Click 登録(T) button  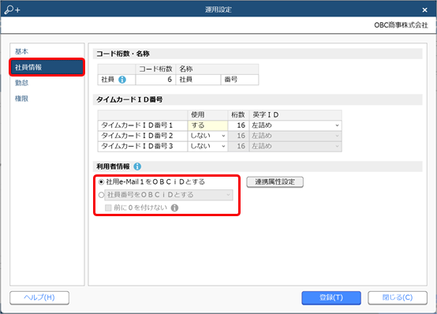(331, 297)
